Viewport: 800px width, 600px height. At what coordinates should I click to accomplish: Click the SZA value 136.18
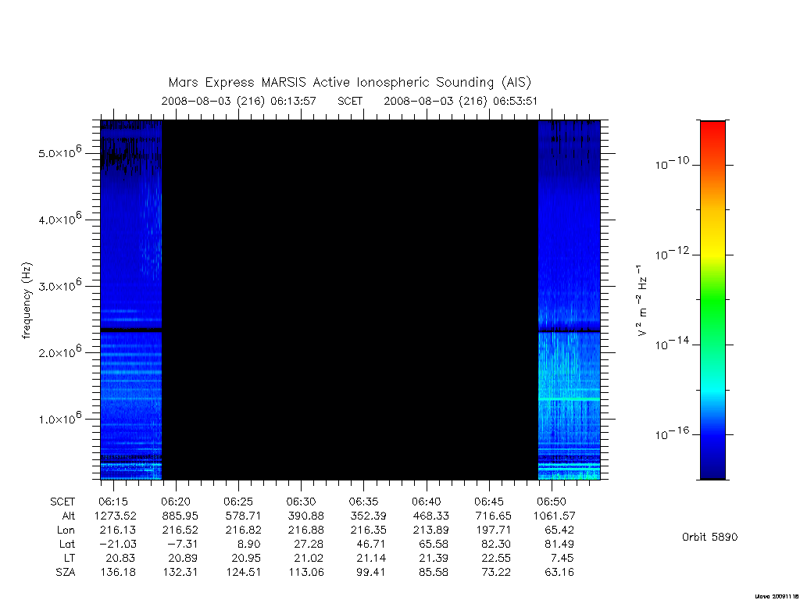[x=118, y=572]
